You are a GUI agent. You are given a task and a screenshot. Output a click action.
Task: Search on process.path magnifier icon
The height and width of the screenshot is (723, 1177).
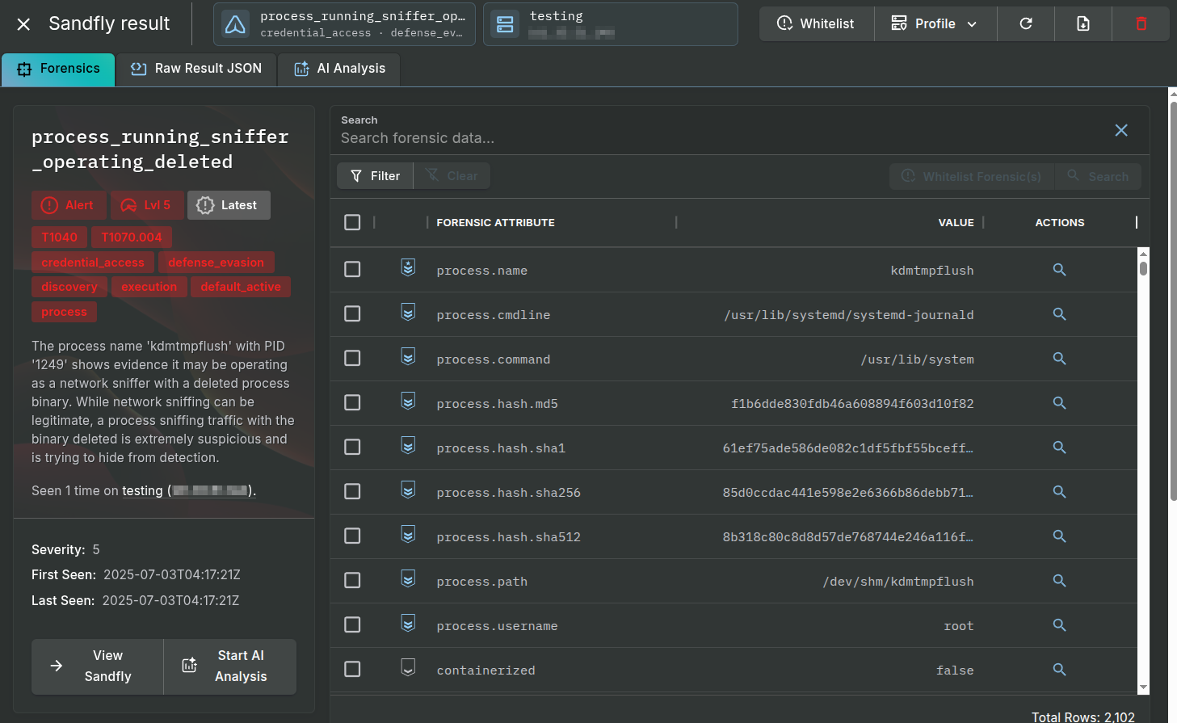click(1059, 581)
